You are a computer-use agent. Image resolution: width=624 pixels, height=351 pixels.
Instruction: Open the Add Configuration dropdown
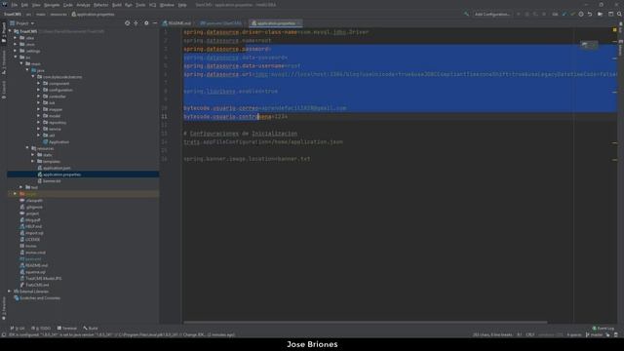(491, 15)
